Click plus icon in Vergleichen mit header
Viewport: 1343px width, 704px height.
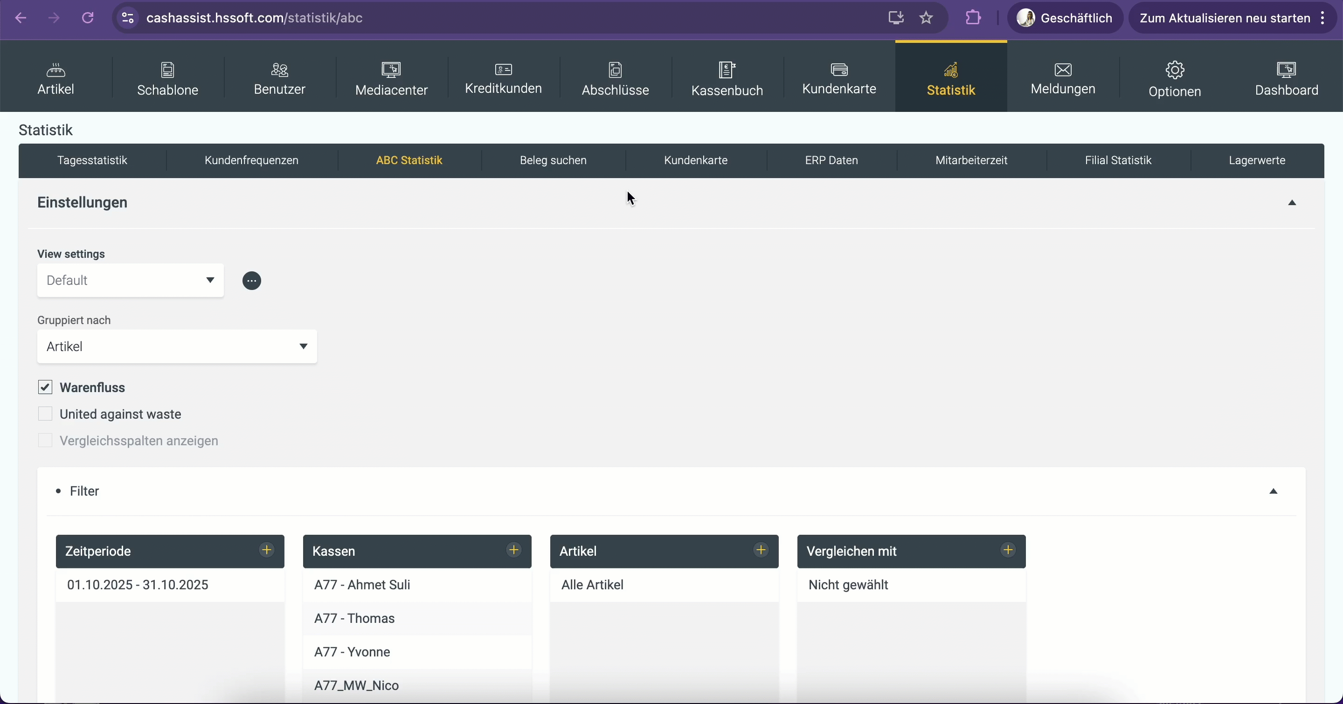click(1008, 550)
